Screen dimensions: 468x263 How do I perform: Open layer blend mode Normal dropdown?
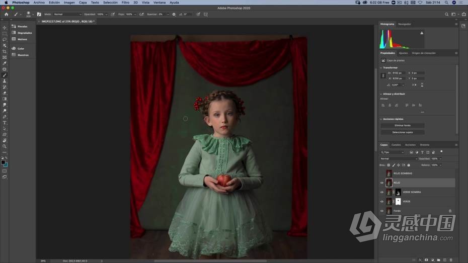coord(399,159)
